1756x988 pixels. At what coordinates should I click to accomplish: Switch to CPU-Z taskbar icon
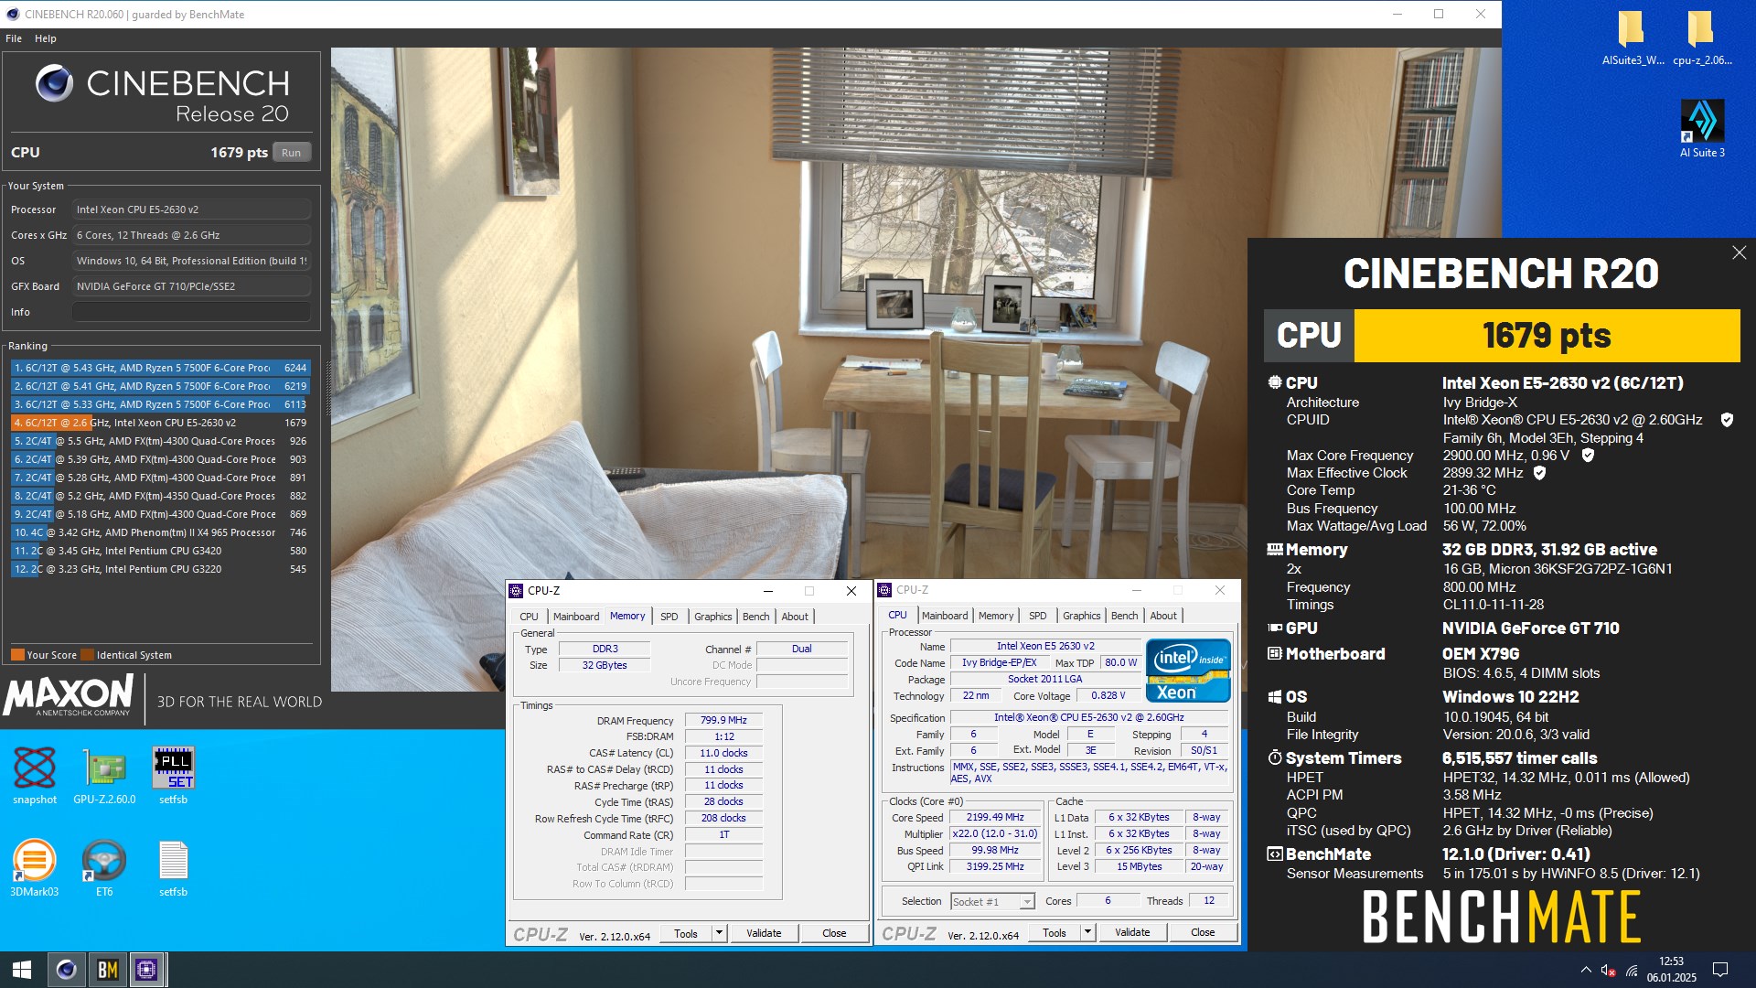coord(146,970)
